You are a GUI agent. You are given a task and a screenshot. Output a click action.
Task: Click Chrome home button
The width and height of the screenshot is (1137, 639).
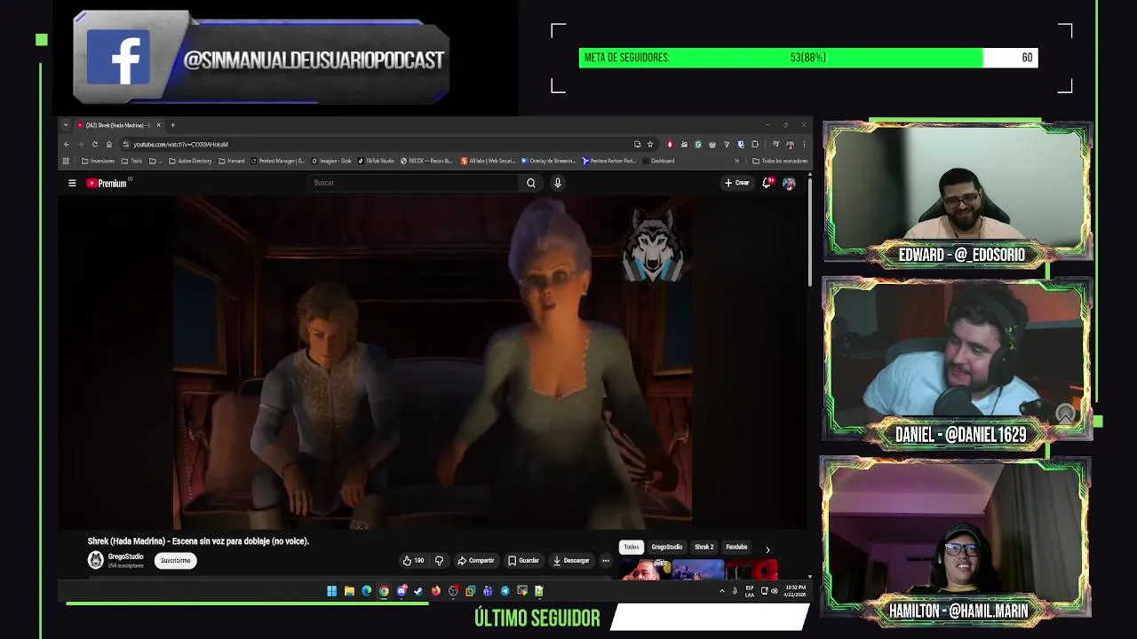pyautogui.click(x=108, y=144)
